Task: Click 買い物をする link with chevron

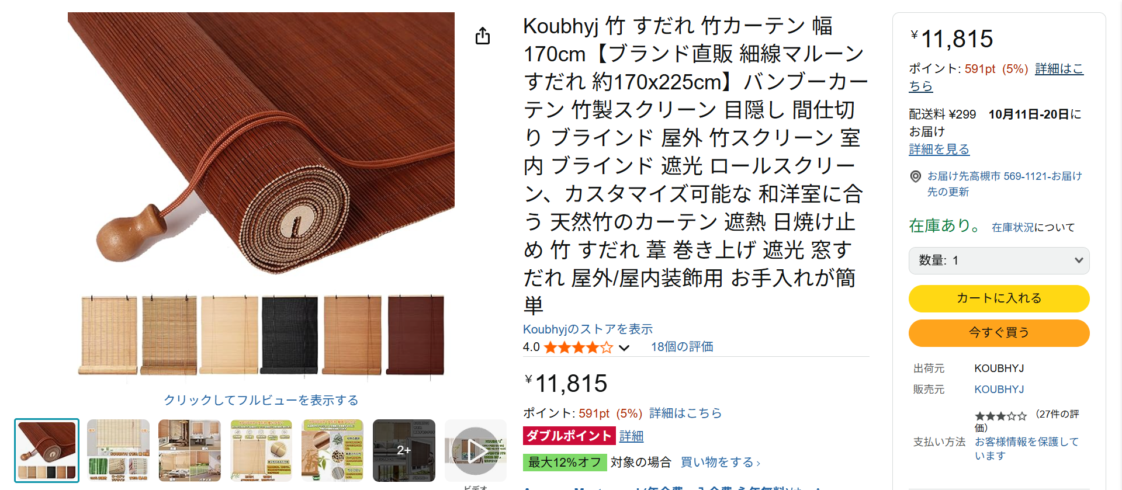Action: (x=721, y=463)
